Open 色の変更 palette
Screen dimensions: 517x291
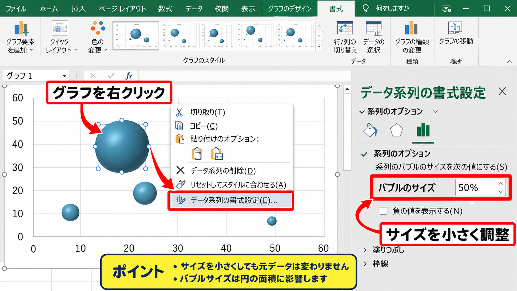click(97, 37)
